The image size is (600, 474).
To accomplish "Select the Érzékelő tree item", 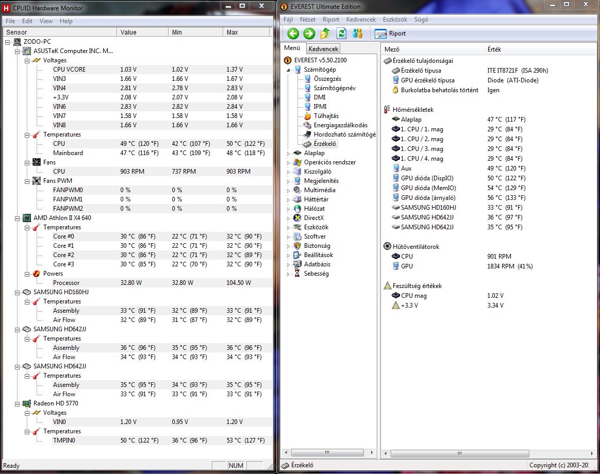I will [325, 144].
